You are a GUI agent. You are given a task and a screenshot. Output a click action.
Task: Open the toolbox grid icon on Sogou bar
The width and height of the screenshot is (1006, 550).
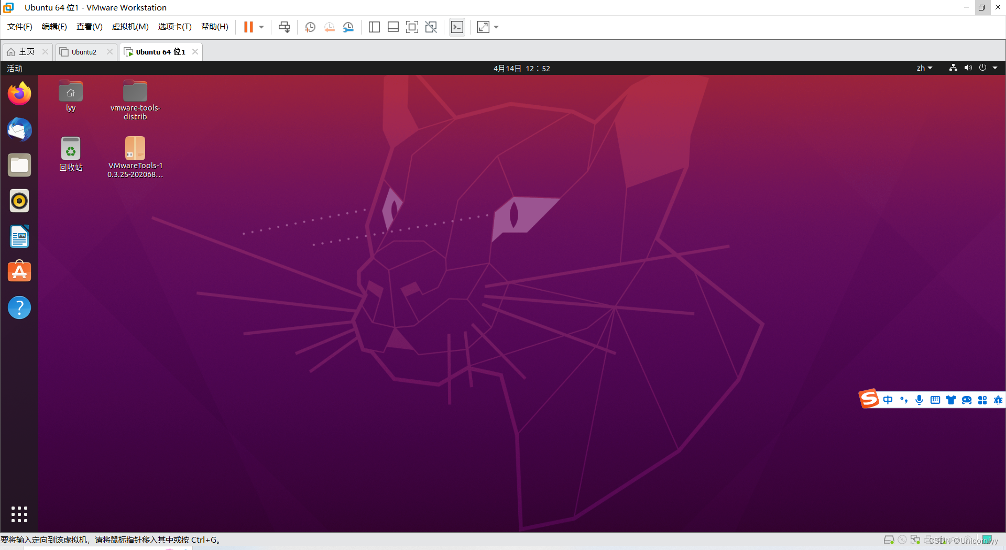(x=982, y=400)
